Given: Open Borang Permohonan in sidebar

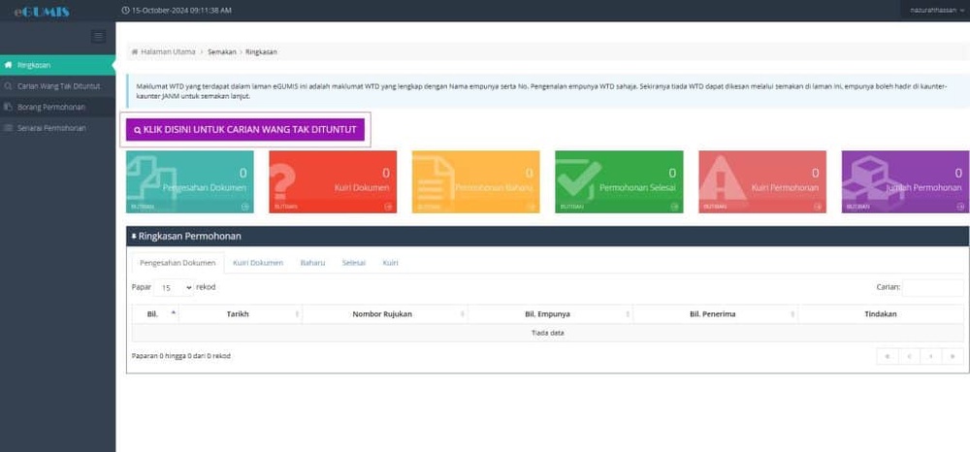Looking at the screenshot, I should click(x=57, y=107).
